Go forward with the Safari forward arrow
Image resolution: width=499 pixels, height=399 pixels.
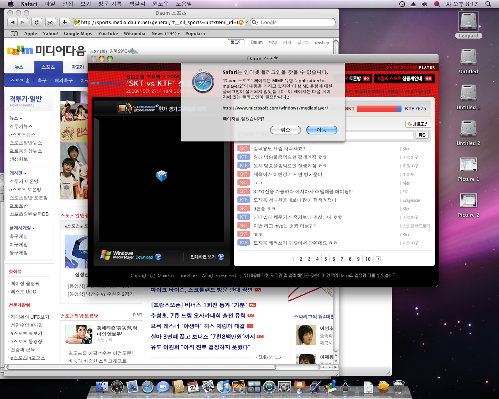[x=23, y=22]
